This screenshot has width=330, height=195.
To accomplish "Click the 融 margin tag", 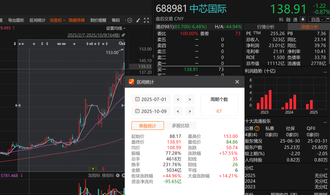I will click(x=288, y=20).
